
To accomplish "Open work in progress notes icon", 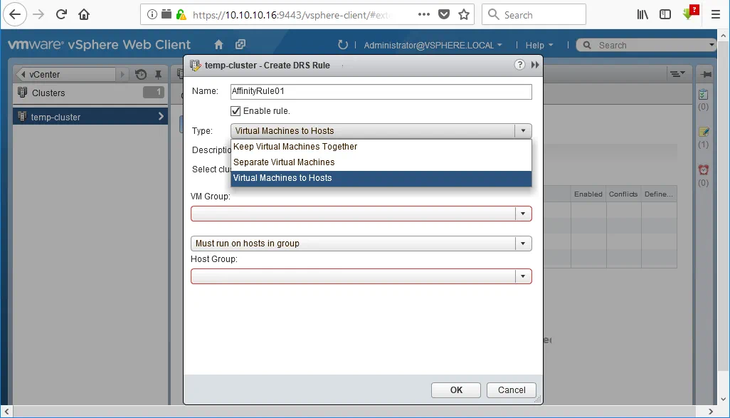I will point(703,132).
